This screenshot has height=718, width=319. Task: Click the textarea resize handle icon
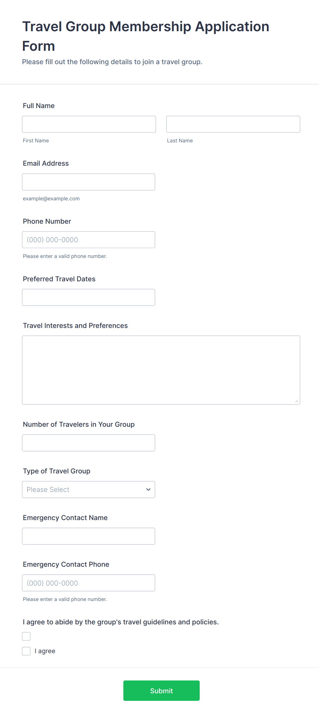[296, 401]
